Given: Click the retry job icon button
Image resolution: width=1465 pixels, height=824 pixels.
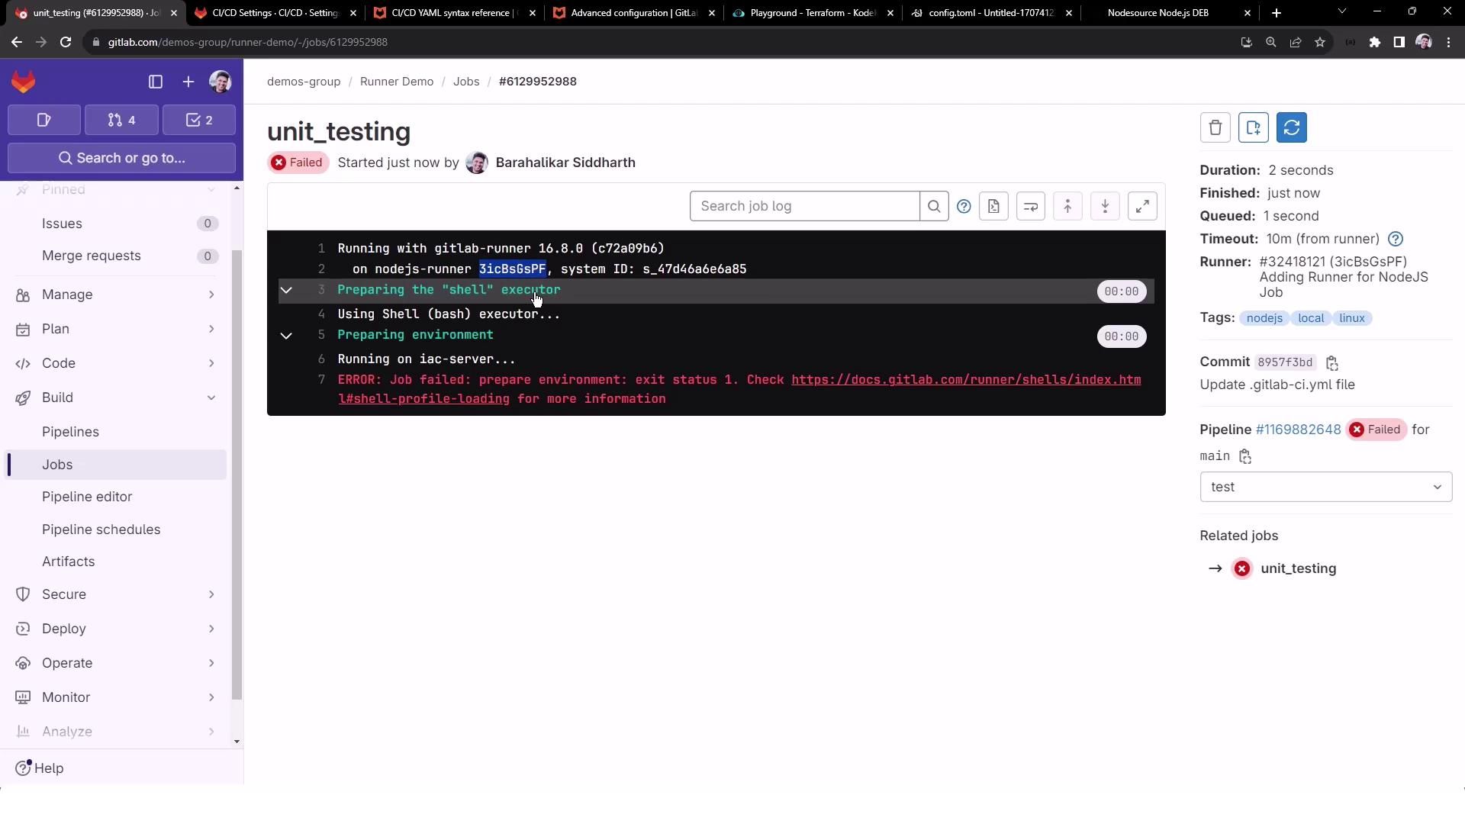Looking at the screenshot, I should tap(1291, 127).
